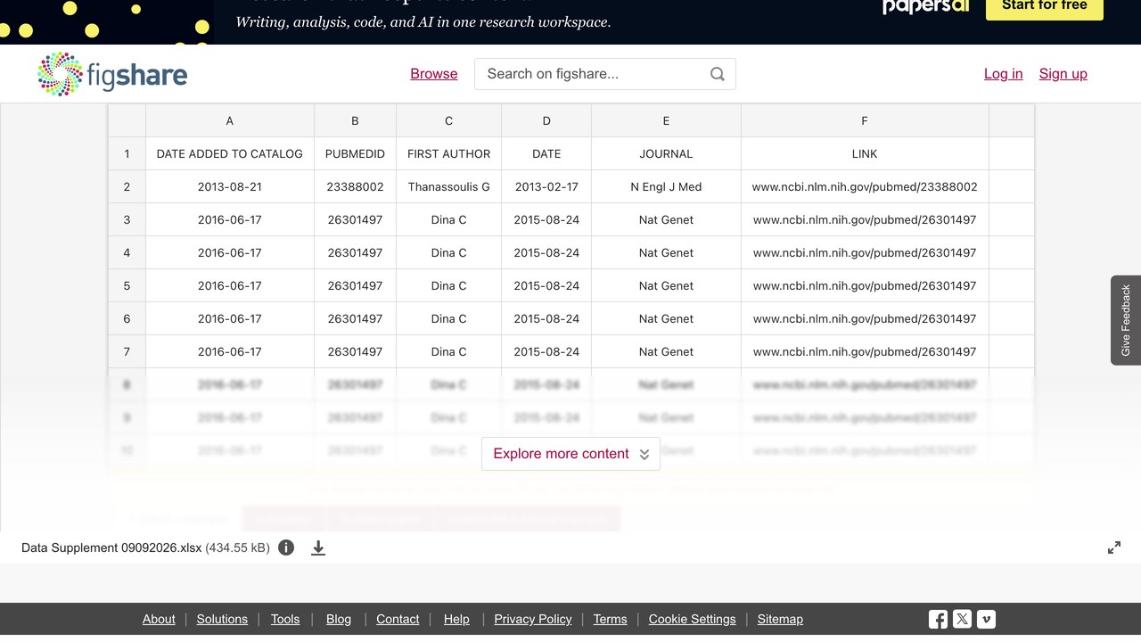Image resolution: width=1141 pixels, height=642 pixels.
Task: Open Cookie Settings in the footer
Action: 693,619
